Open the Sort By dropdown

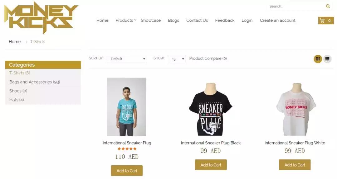[127, 59]
